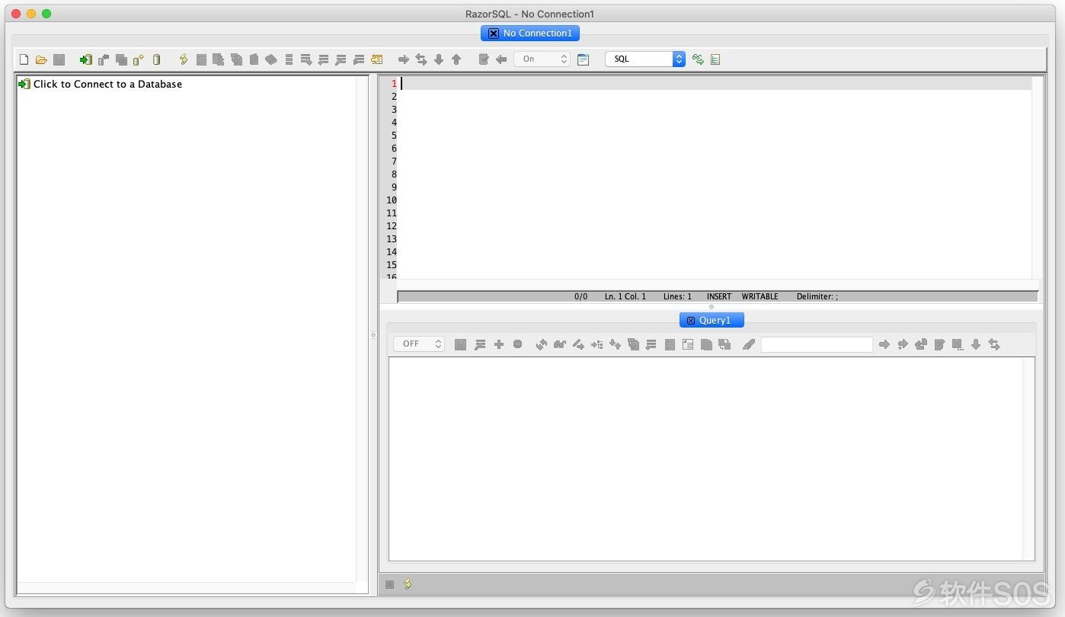Click the cylinder with sparkle add-database icon

point(139,59)
